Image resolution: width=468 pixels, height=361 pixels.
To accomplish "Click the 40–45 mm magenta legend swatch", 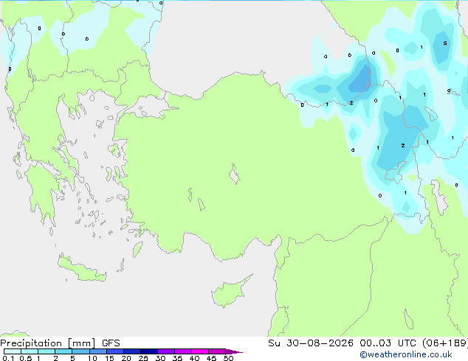I will point(200,351).
